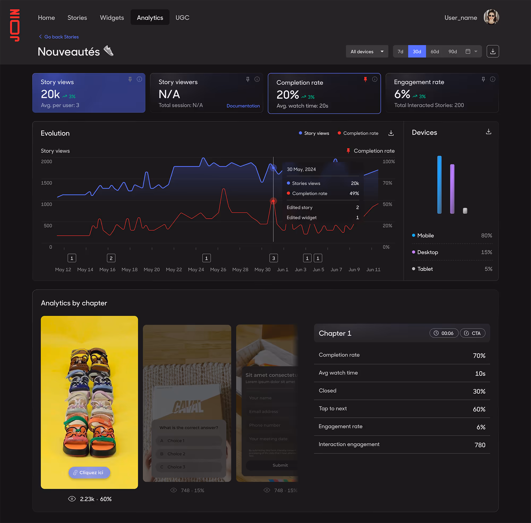Open info icon on Story viewers card
Screen dimensions: 531x523
257,79
